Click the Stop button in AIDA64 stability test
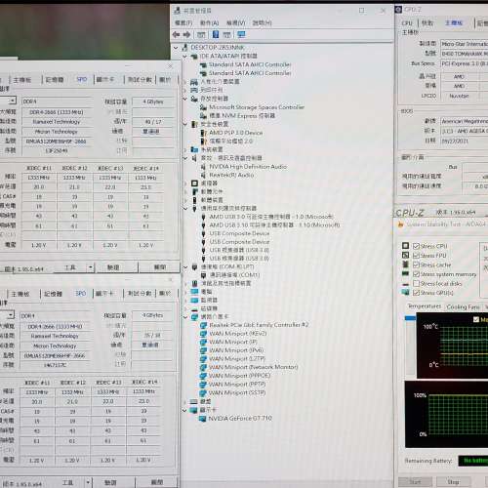 pos(453,482)
